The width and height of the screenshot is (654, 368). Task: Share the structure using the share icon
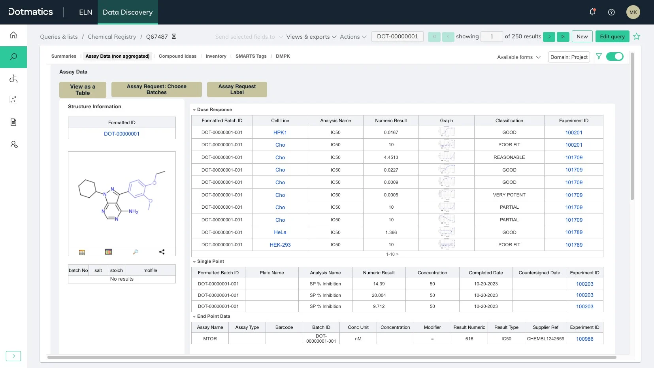pos(161,252)
